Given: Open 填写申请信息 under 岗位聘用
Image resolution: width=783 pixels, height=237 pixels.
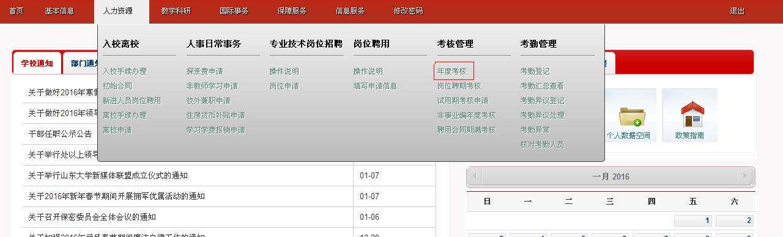Looking at the screenshot, I should (x=376, y=86).
